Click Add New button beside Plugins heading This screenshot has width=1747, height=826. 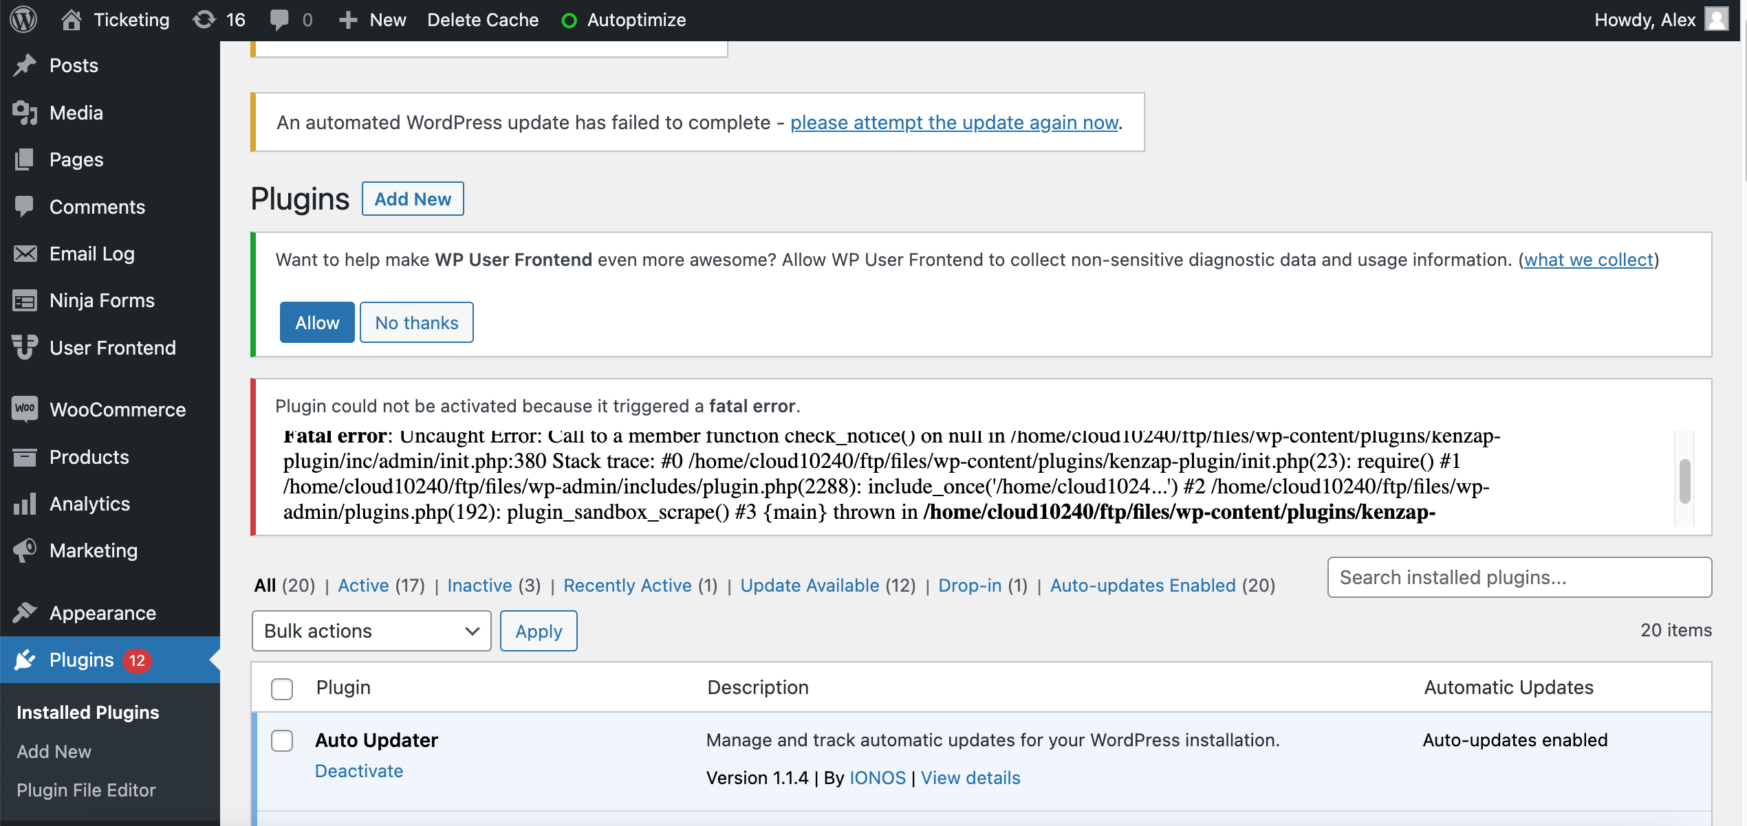pos(413,199)
